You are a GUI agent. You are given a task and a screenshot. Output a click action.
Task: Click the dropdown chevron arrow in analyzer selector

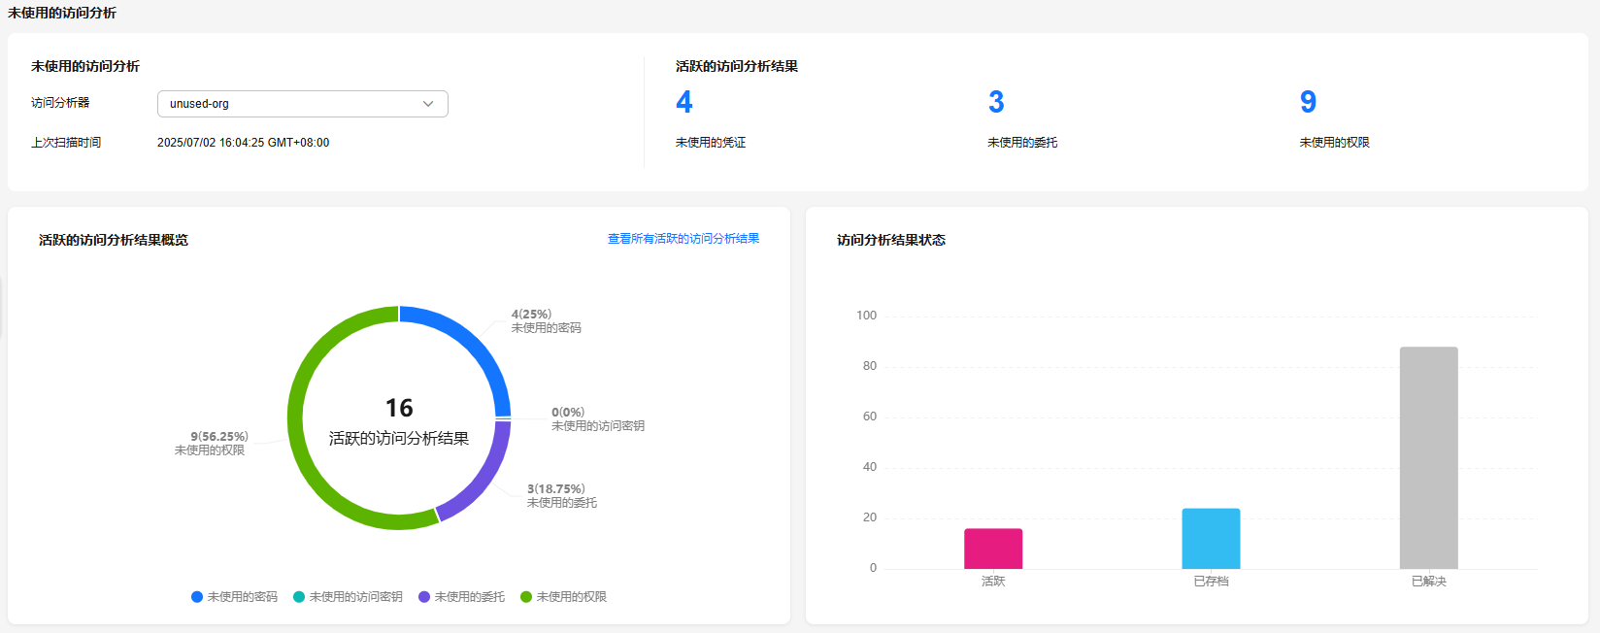[428, 104]
